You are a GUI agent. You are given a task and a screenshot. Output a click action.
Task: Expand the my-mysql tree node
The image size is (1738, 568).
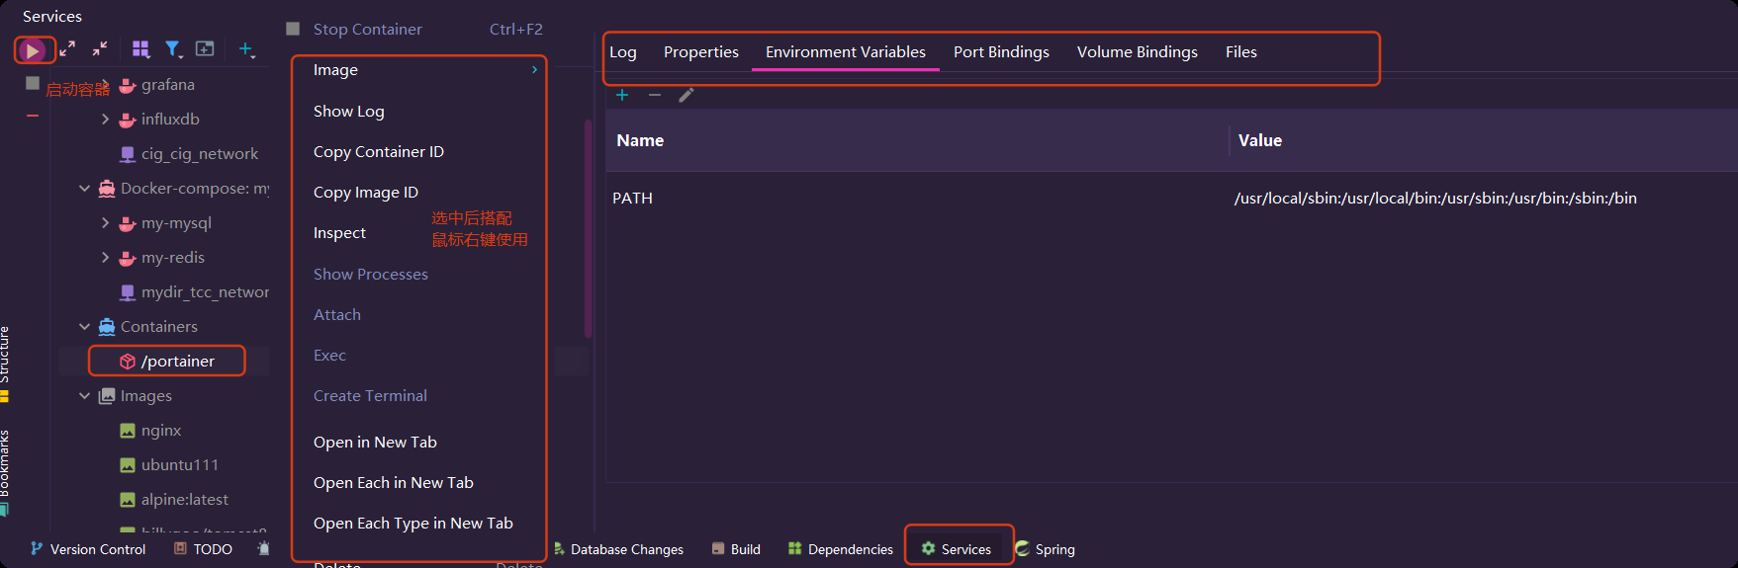[x=106, y=223]
